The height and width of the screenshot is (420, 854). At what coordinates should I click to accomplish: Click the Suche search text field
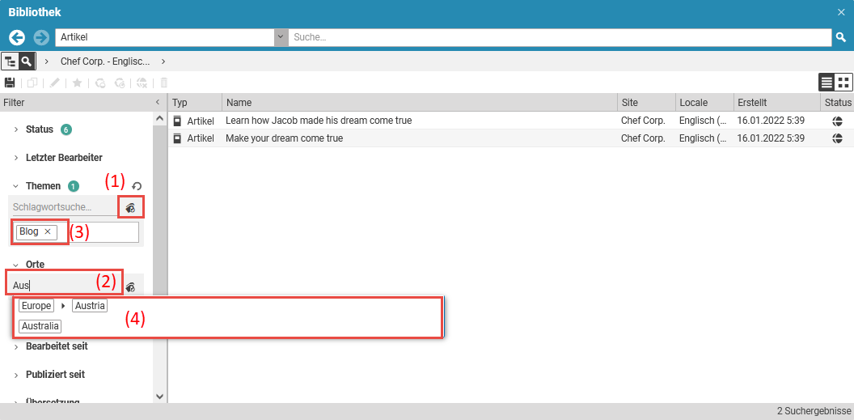(x=558, y=37)
